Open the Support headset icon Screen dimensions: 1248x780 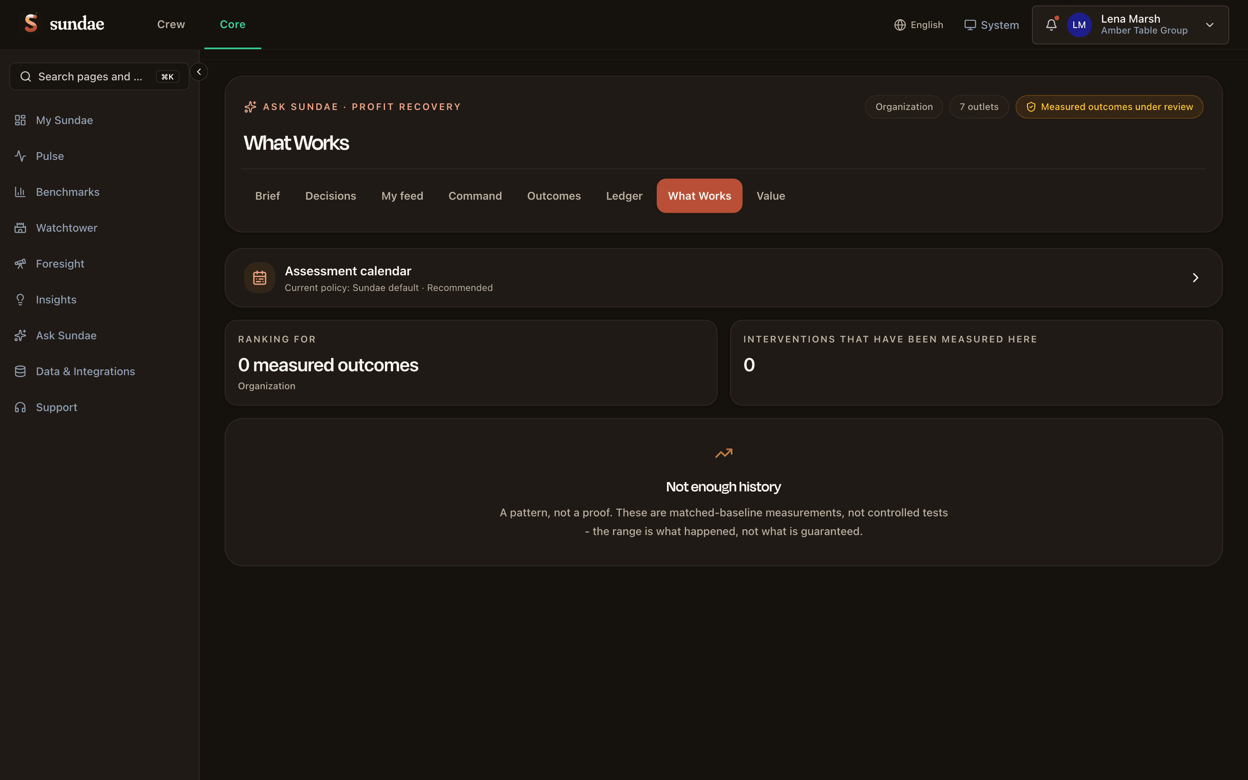tap(20, 407)
